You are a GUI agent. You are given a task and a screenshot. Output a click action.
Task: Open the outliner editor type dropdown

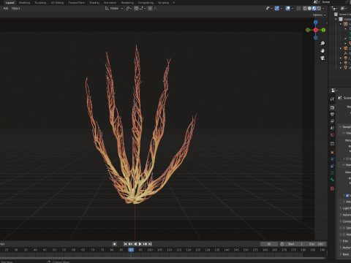click(x=335, y=9)
